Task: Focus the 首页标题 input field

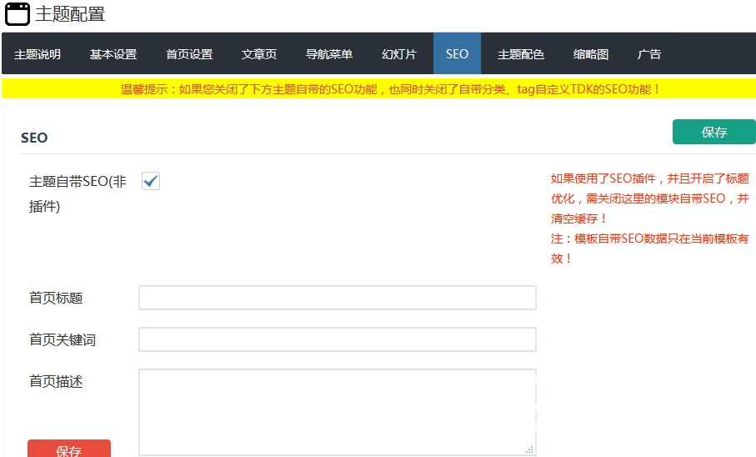Action: pos(337,298)
